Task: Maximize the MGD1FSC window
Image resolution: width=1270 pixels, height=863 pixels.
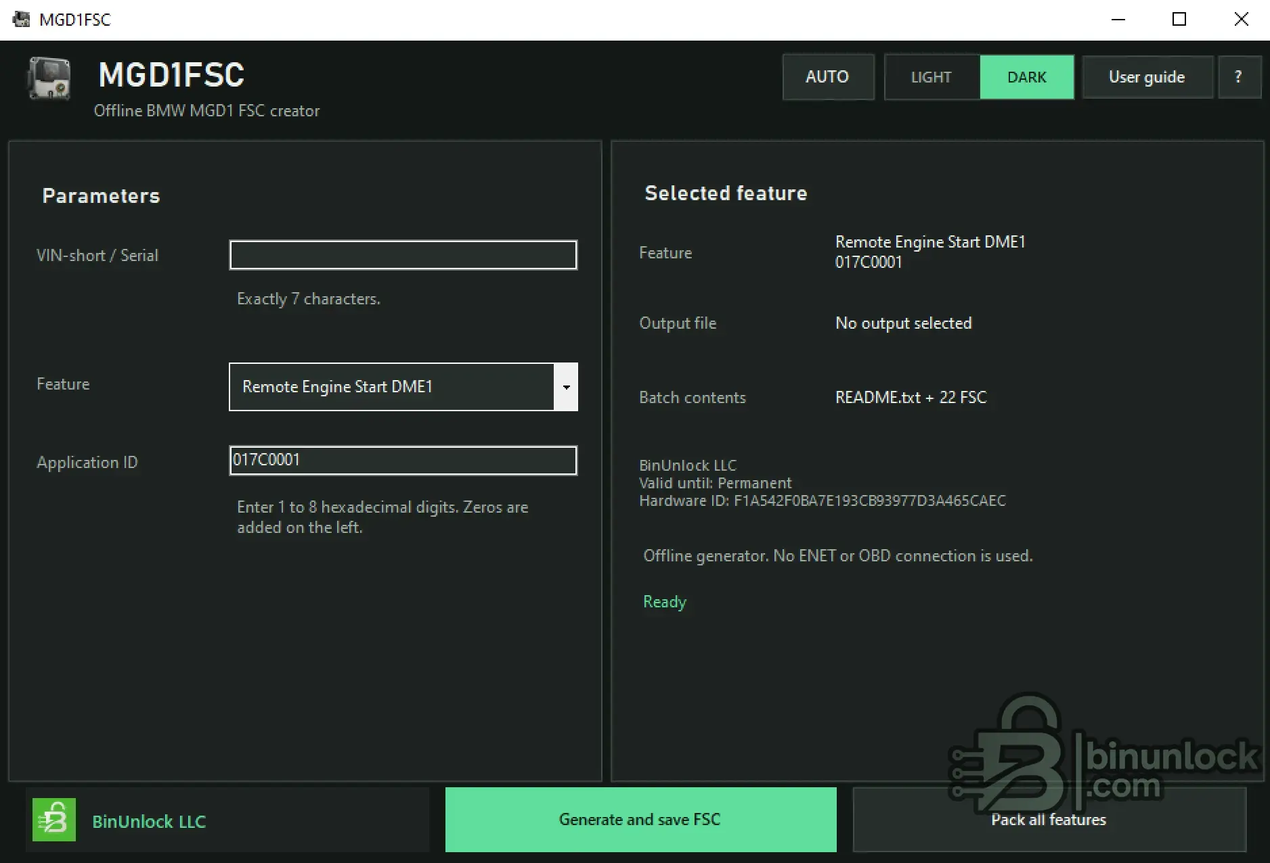Action: (x=1179, y=19)
